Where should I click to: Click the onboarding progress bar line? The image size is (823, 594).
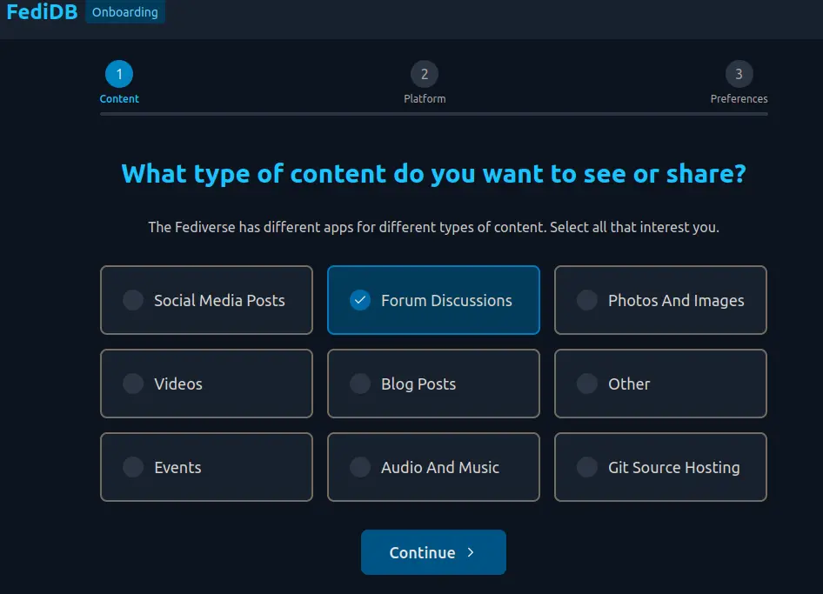433,114
